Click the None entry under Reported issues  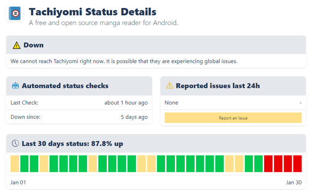pos(171,103)
